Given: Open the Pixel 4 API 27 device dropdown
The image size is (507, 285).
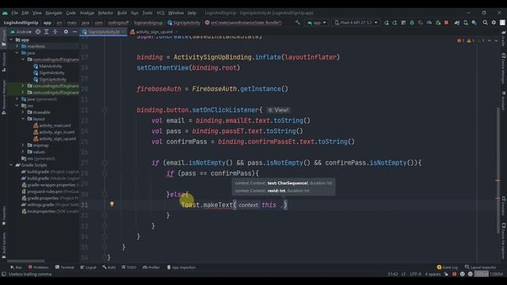Looking at the screenshot, I should pos(356,23).
